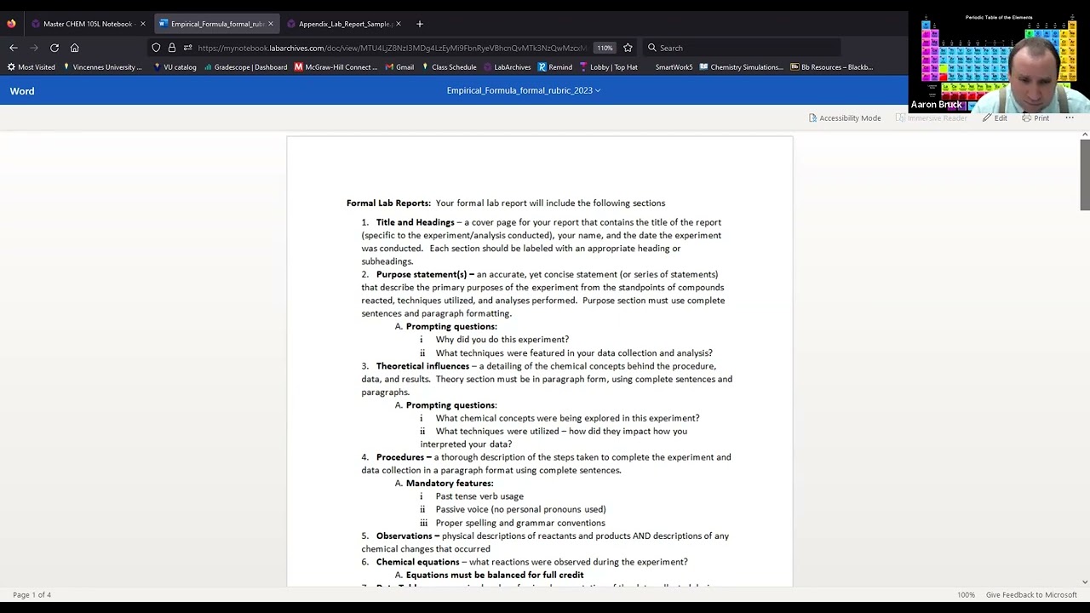Click the Firefox logo icon

(x=11, y=24)
